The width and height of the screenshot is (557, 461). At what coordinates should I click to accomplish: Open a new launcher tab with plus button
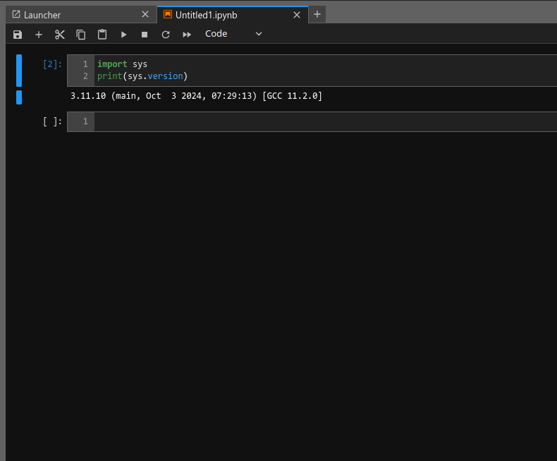click(x=317, y=14)
